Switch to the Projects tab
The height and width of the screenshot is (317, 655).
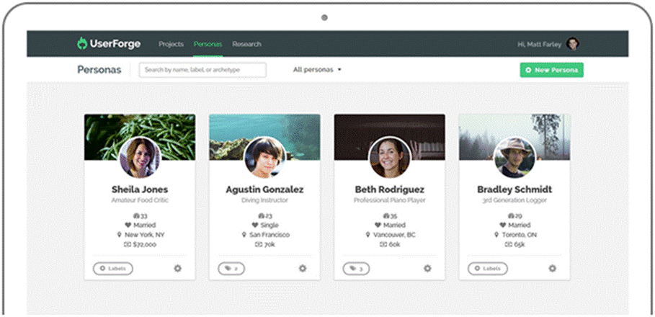pyautogui.click(x=171, y=44)
